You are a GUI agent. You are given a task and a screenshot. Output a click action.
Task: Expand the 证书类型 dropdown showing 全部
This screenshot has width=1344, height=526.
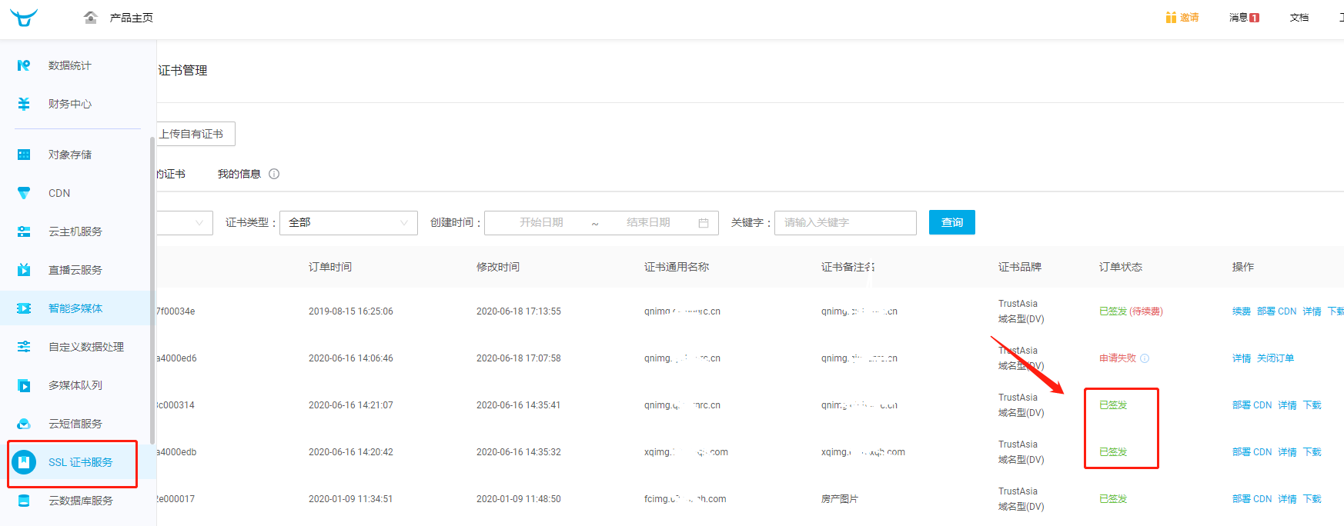(349, 223)
